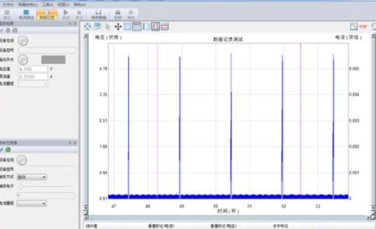Open the second menu bar item 数据控制
Image resolution: width=376 pixels, height=229 pixels.
point(28,4)
